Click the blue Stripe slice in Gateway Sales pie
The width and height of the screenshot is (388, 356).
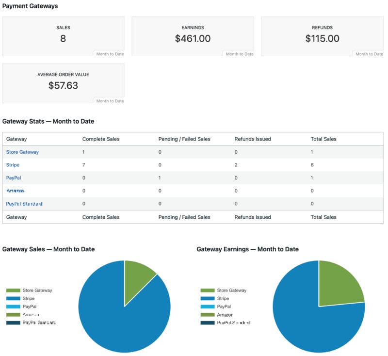[x=112, y=320]
